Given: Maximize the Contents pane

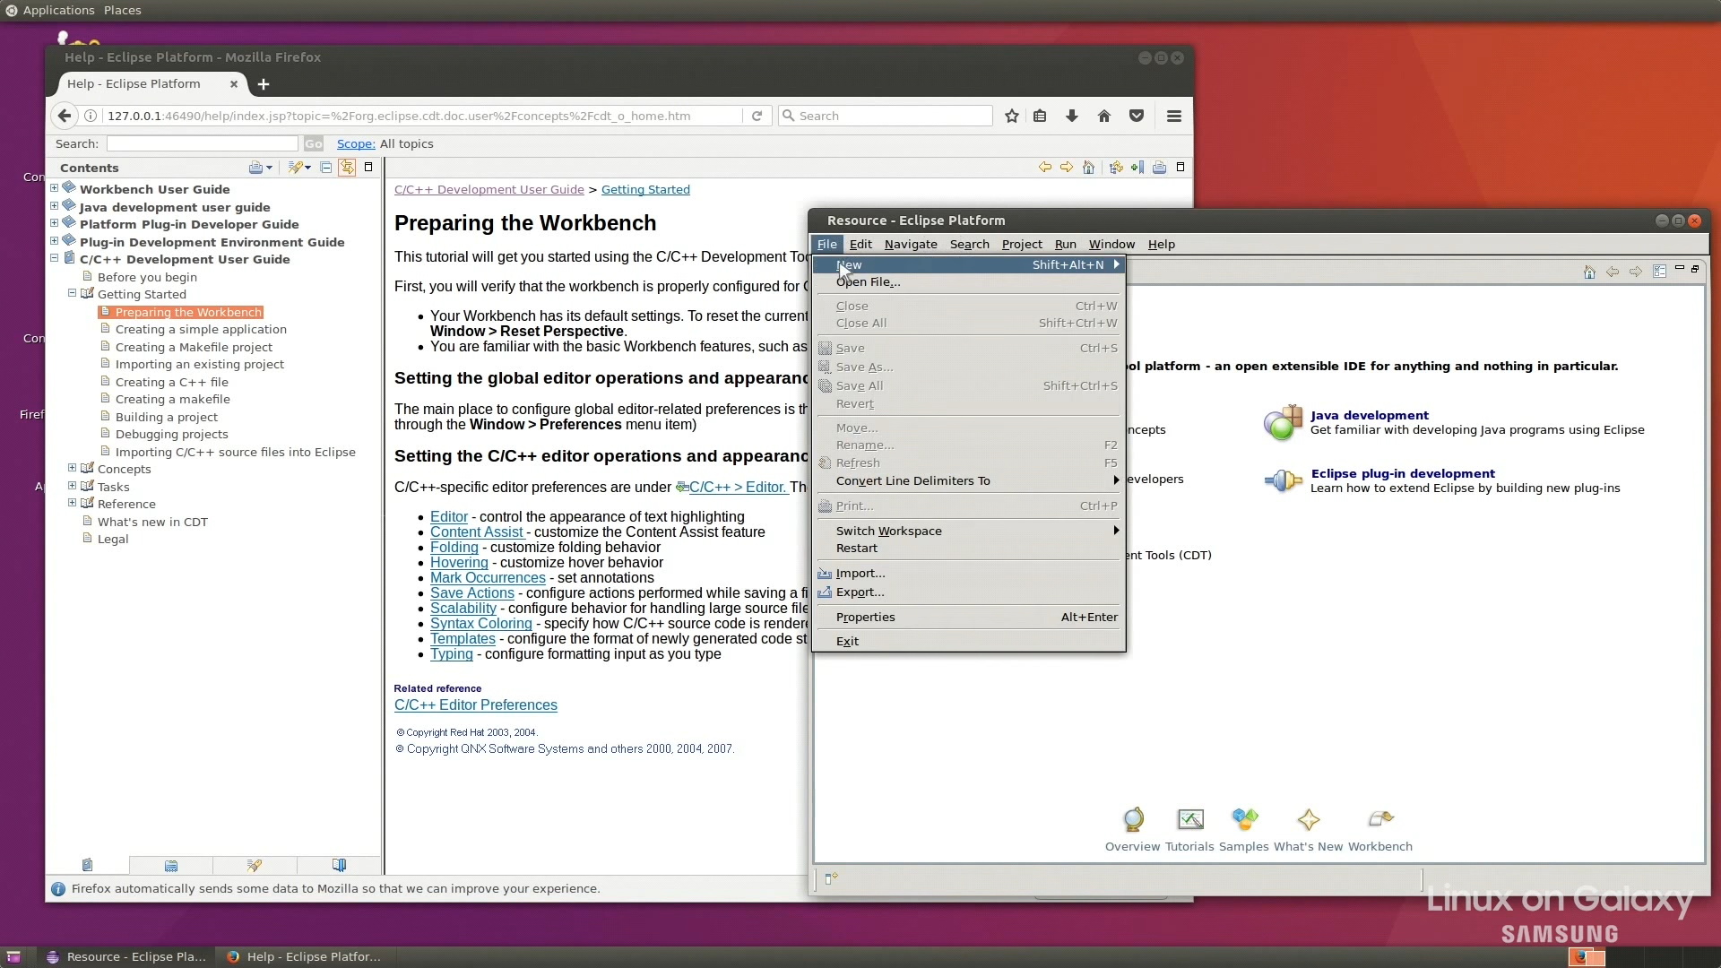Looking at the screenshot, I should 368,167.
